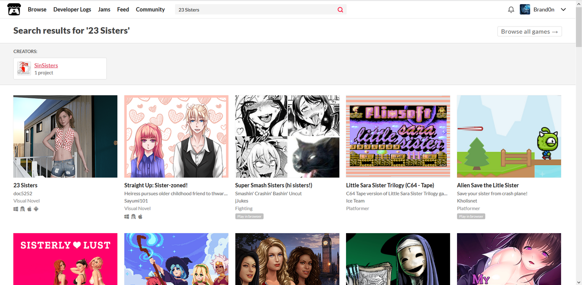582x285 pixels.
Task: Click the Super Smash Sisters thumbnail
Action: (287, 136)
